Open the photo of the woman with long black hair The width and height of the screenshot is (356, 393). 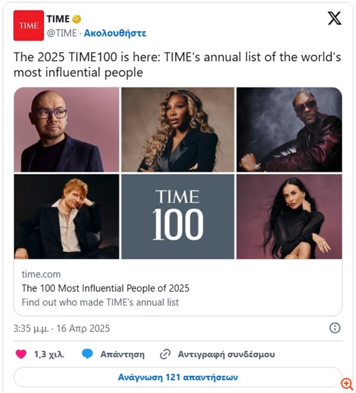click(x=289, y=216)
